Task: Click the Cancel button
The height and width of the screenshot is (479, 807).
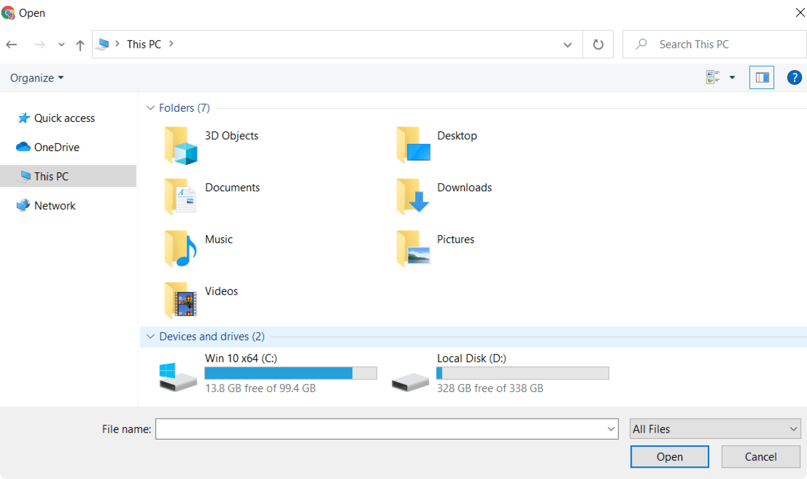Action: [x=760, y=456]
